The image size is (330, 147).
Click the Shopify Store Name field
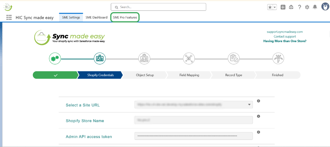[x=194, y=120]
